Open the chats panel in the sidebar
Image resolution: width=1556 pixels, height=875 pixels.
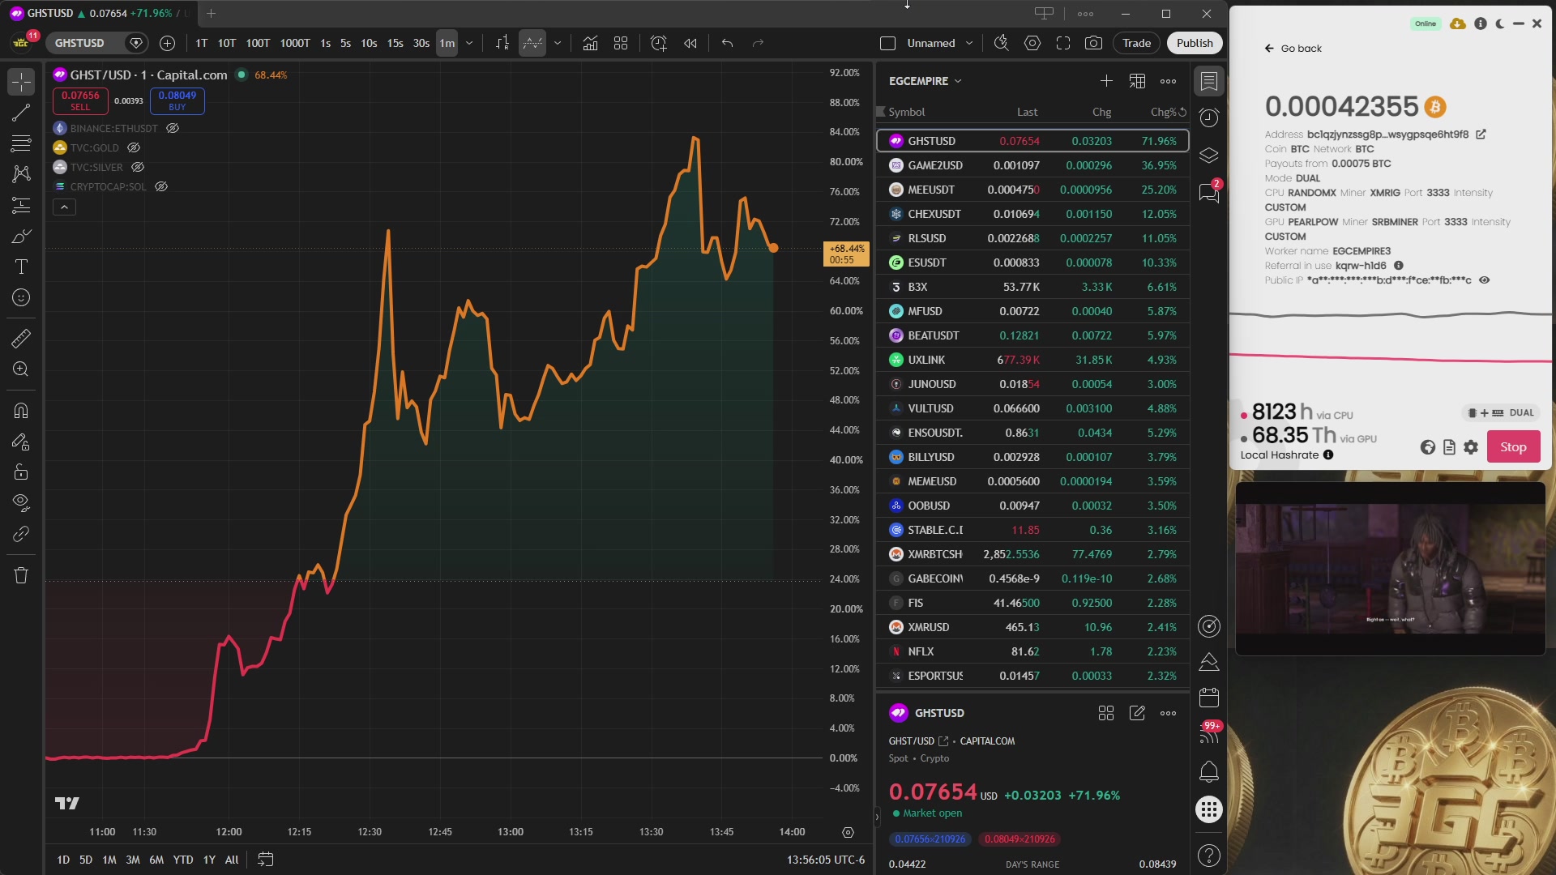pos(1209,192)
